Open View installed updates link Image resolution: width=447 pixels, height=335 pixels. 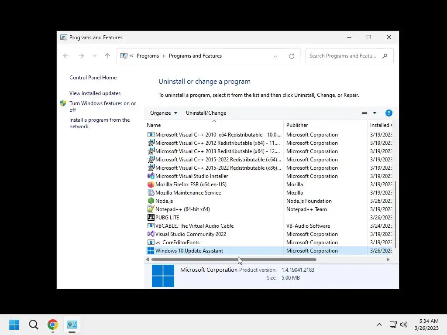coord(95,93)
